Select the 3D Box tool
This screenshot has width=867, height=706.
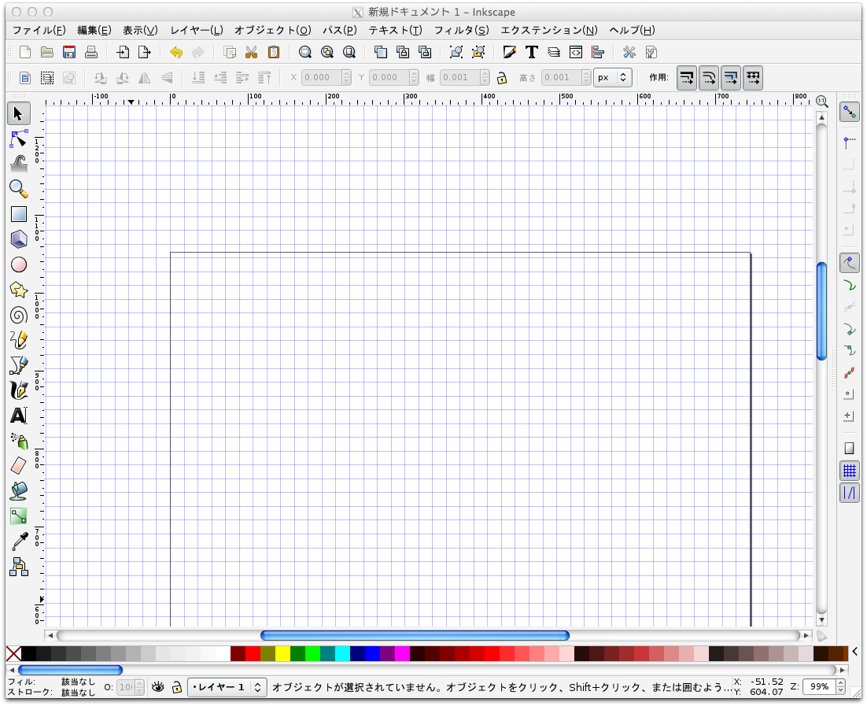point(19,239)
